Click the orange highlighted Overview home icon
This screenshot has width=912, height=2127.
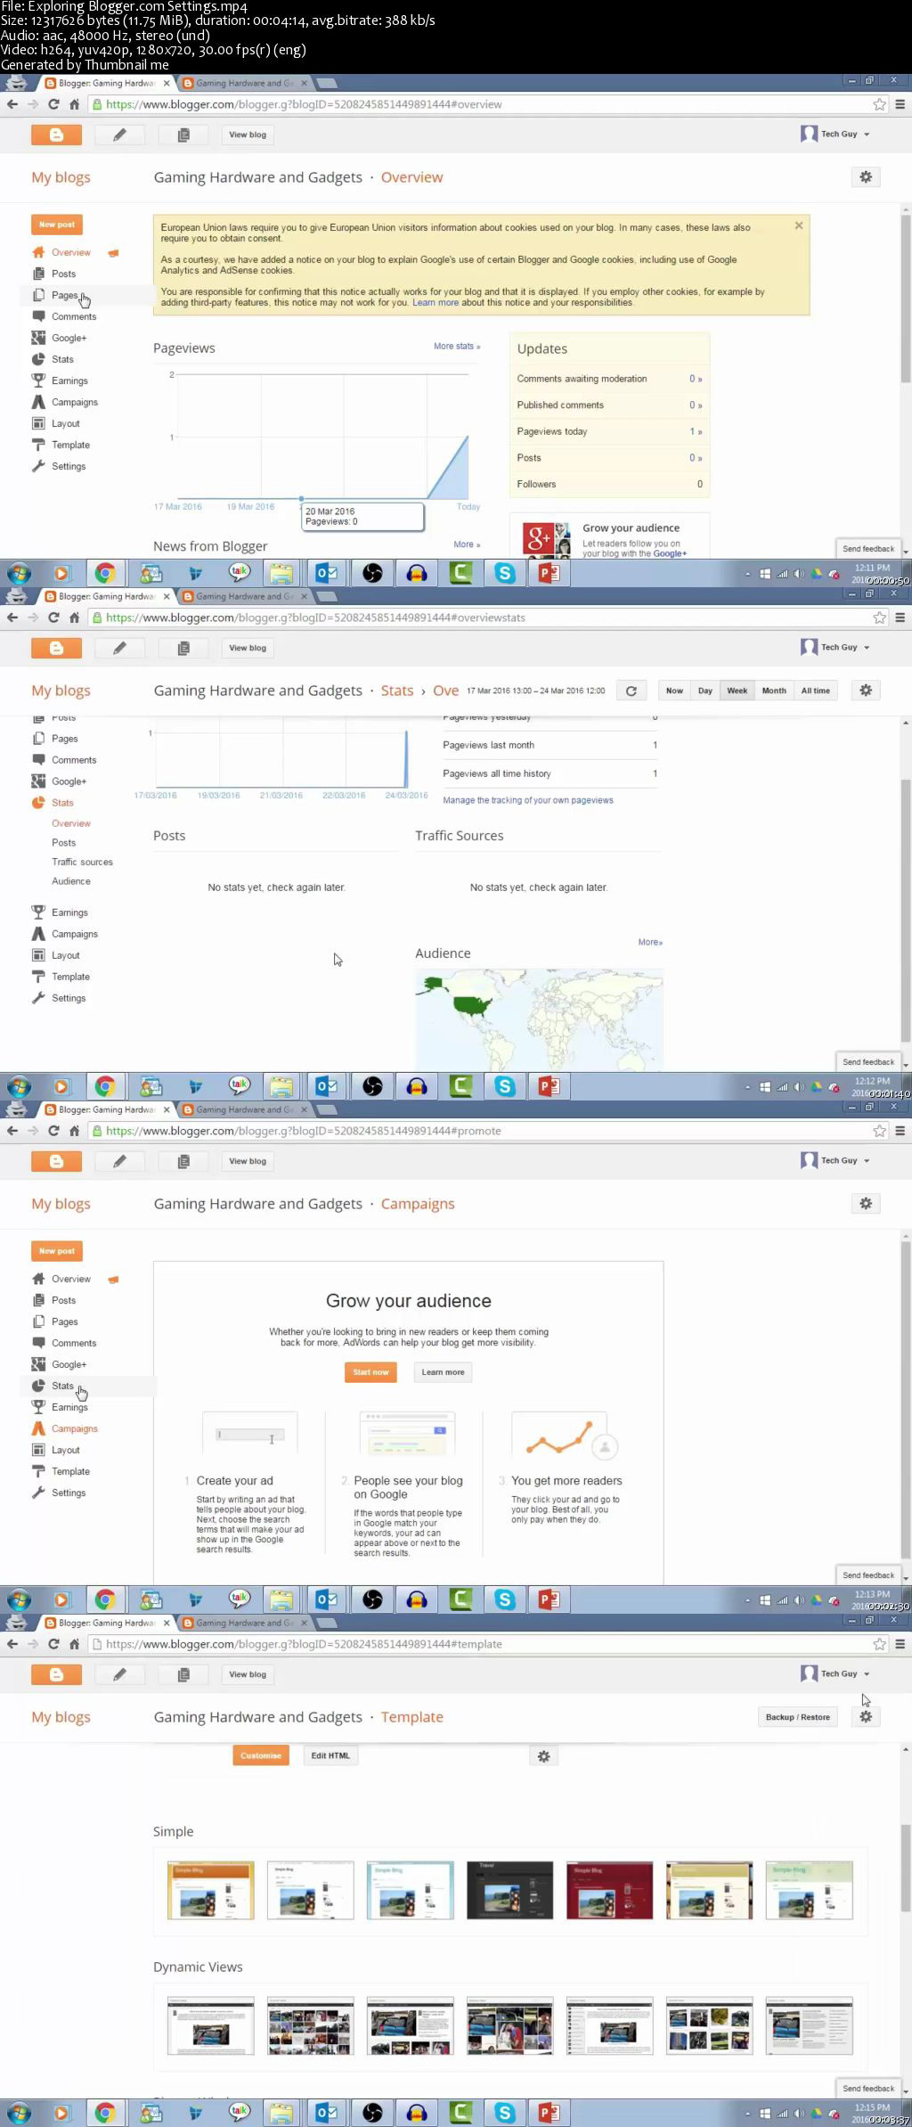[x=38, y=252]
